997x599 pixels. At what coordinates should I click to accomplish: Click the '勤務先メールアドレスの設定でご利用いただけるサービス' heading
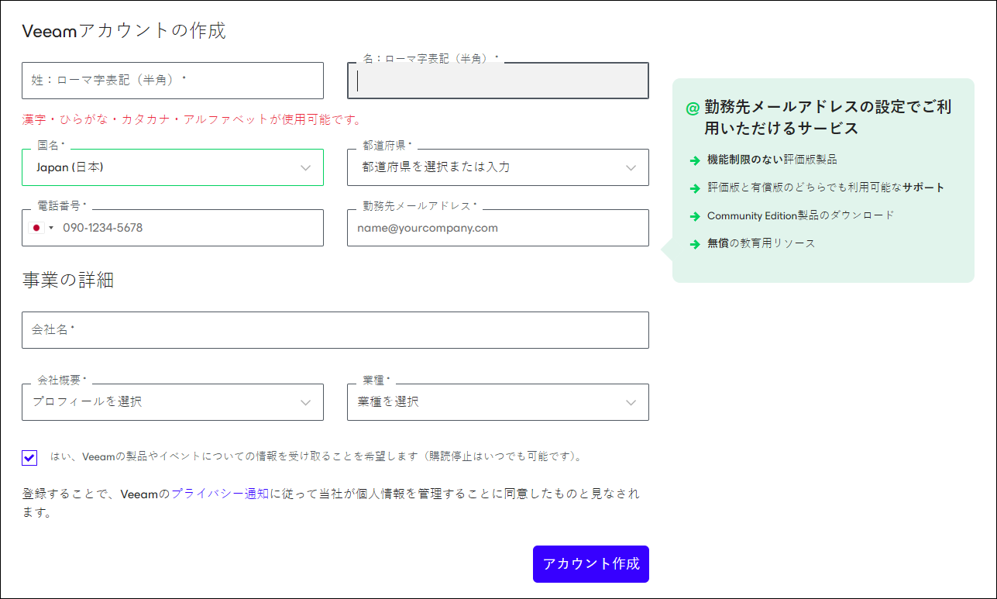point(827,118)
